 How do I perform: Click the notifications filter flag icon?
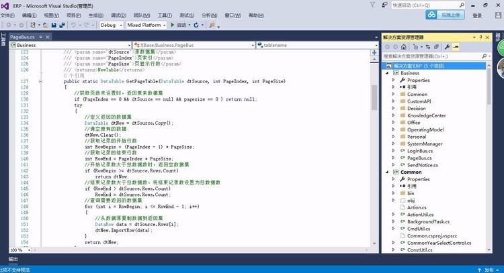pyautogui.click(x=372, y=5)
